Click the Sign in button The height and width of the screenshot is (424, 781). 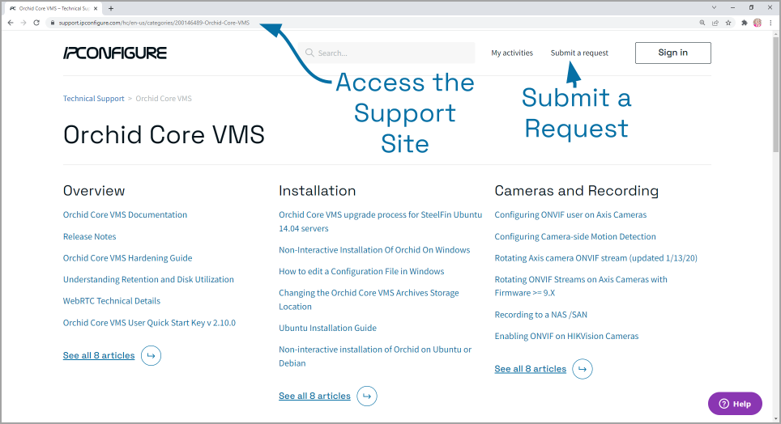(x=672, y=53)
